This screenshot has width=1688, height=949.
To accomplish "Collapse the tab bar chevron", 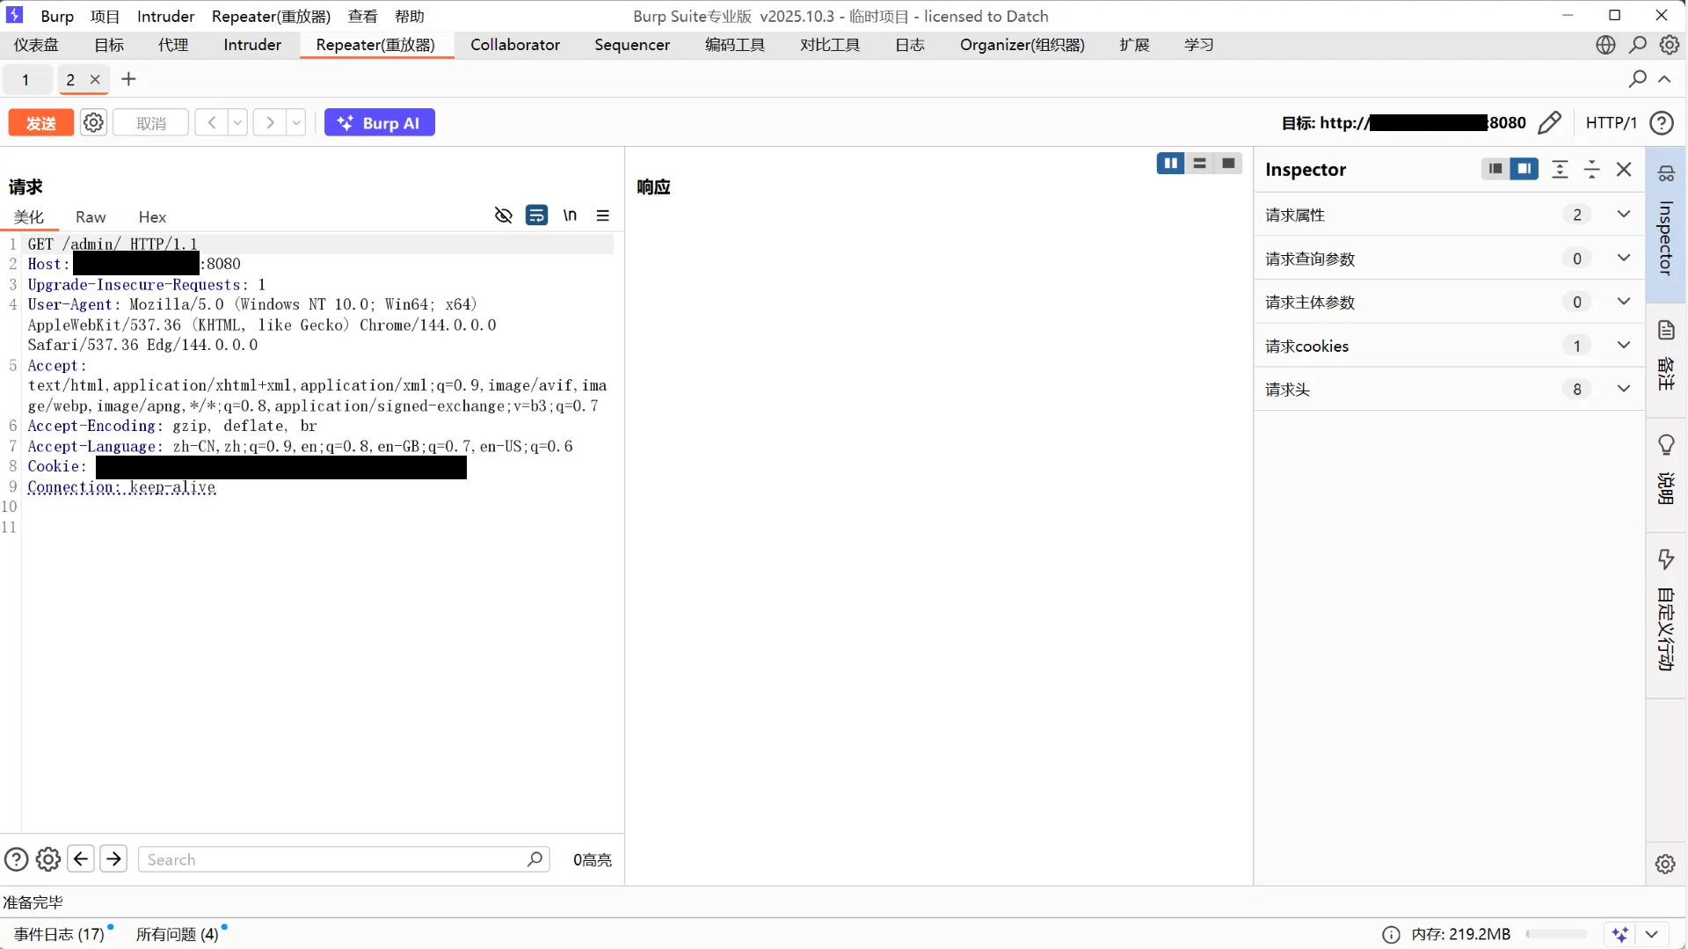I will pos(1664,79).
